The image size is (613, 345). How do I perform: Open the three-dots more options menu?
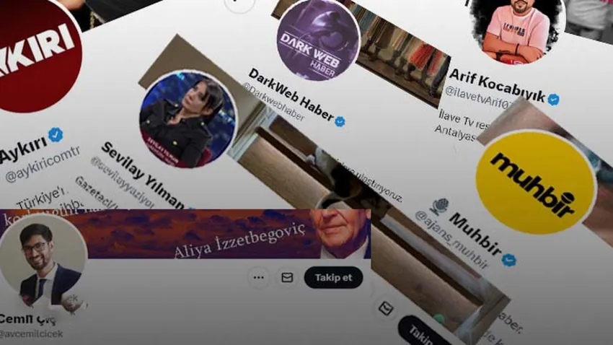tap(258, 277)
